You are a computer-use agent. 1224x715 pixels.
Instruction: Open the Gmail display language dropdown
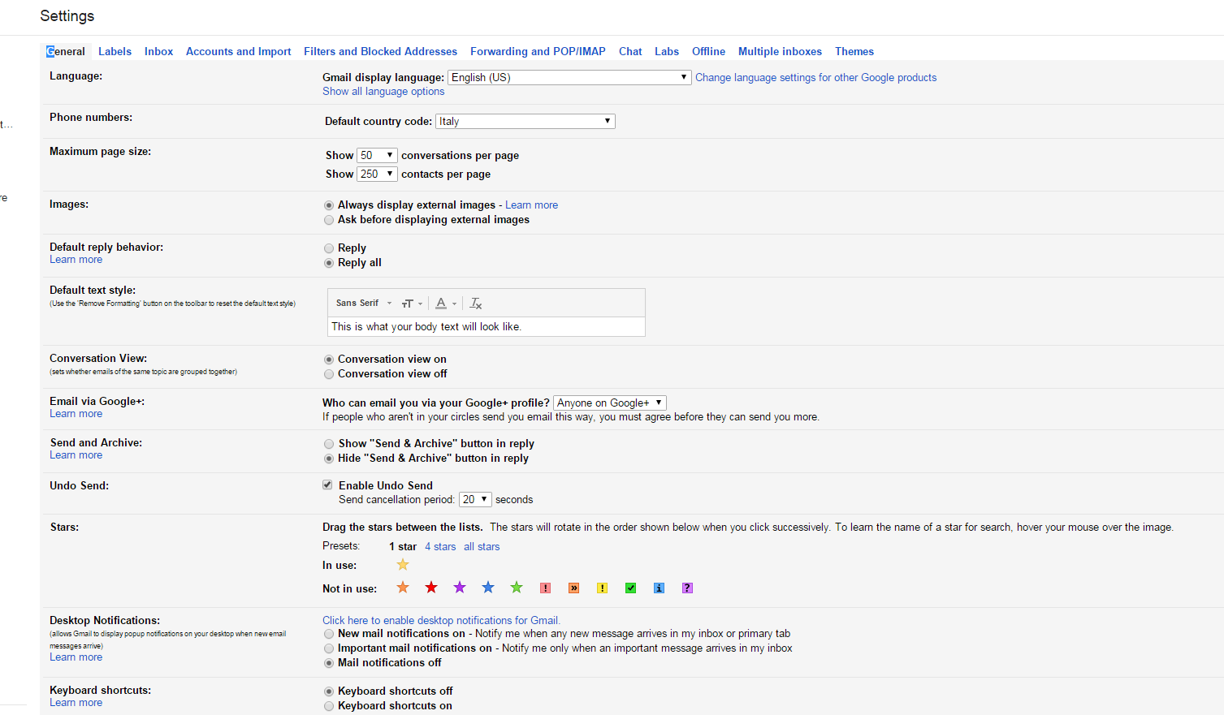point(569,78)
